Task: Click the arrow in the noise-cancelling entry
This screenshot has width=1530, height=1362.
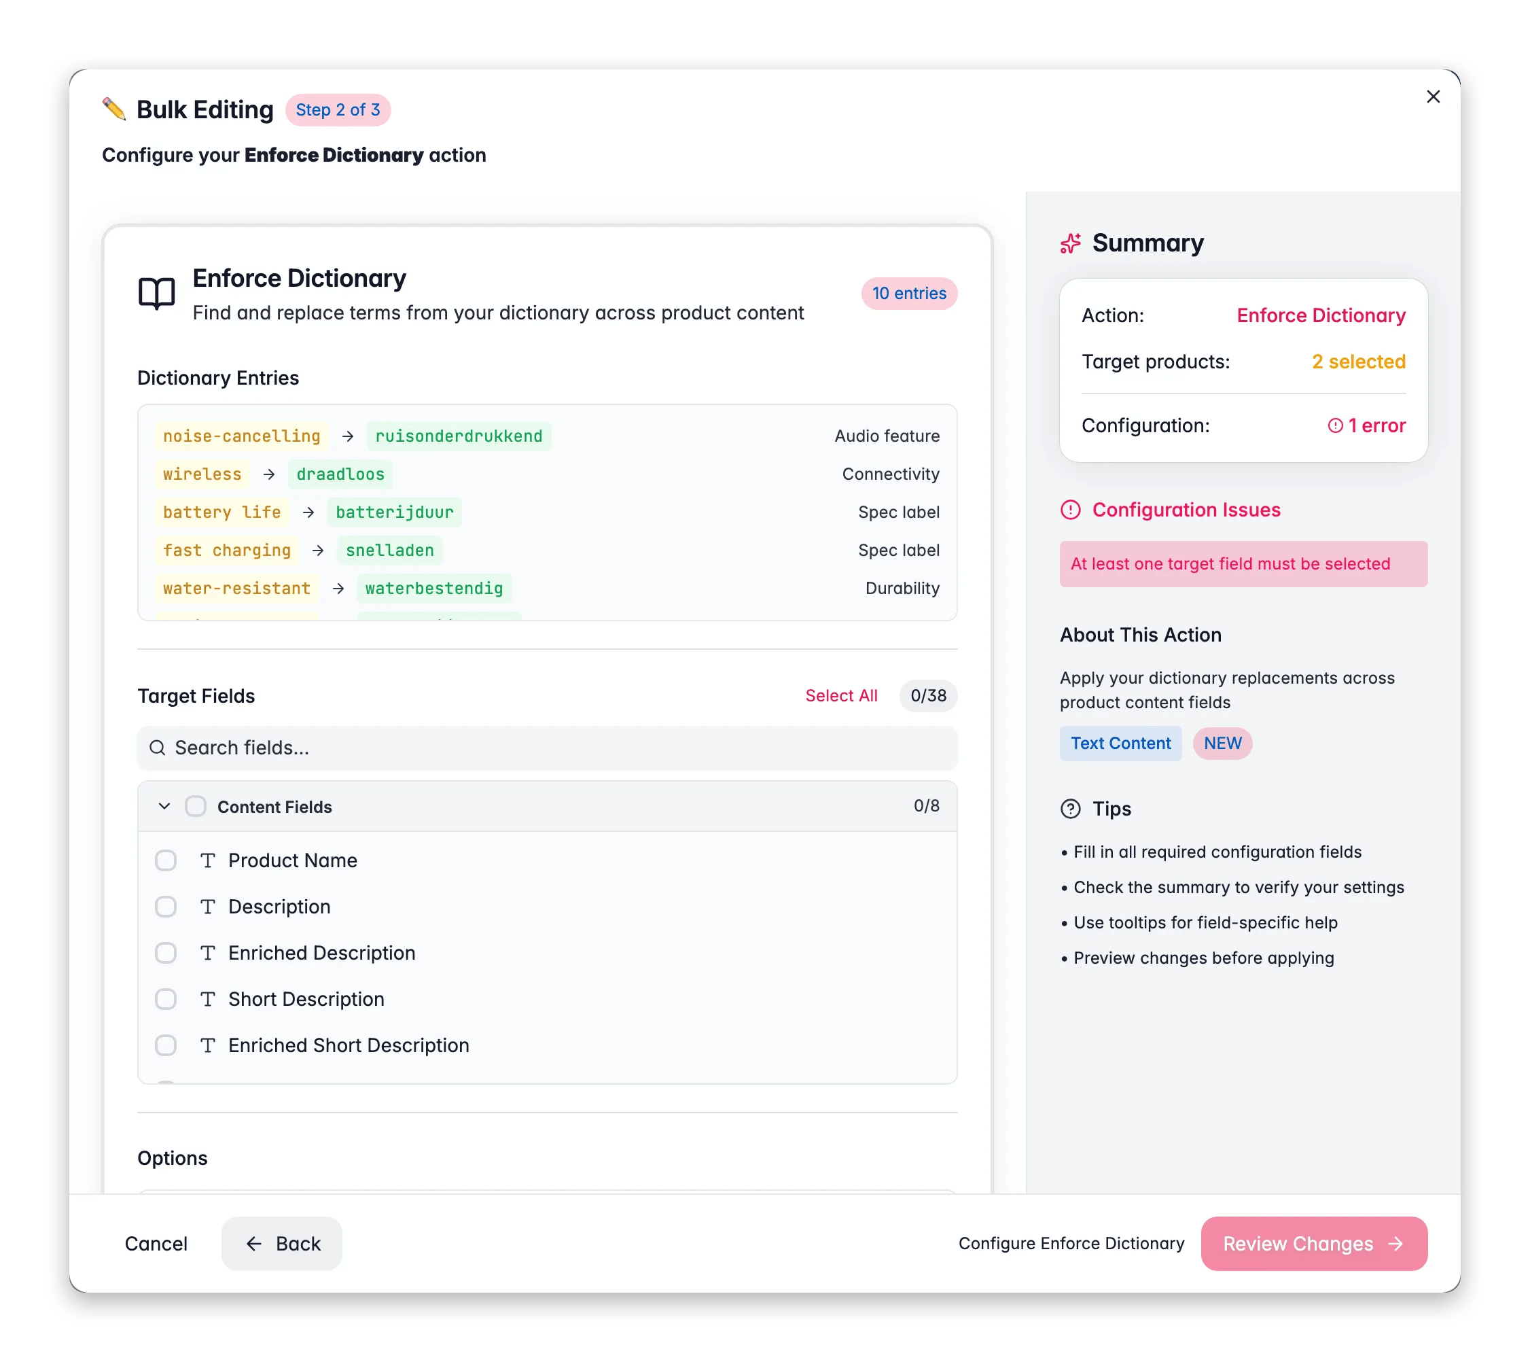Action: tap(348, 436)
